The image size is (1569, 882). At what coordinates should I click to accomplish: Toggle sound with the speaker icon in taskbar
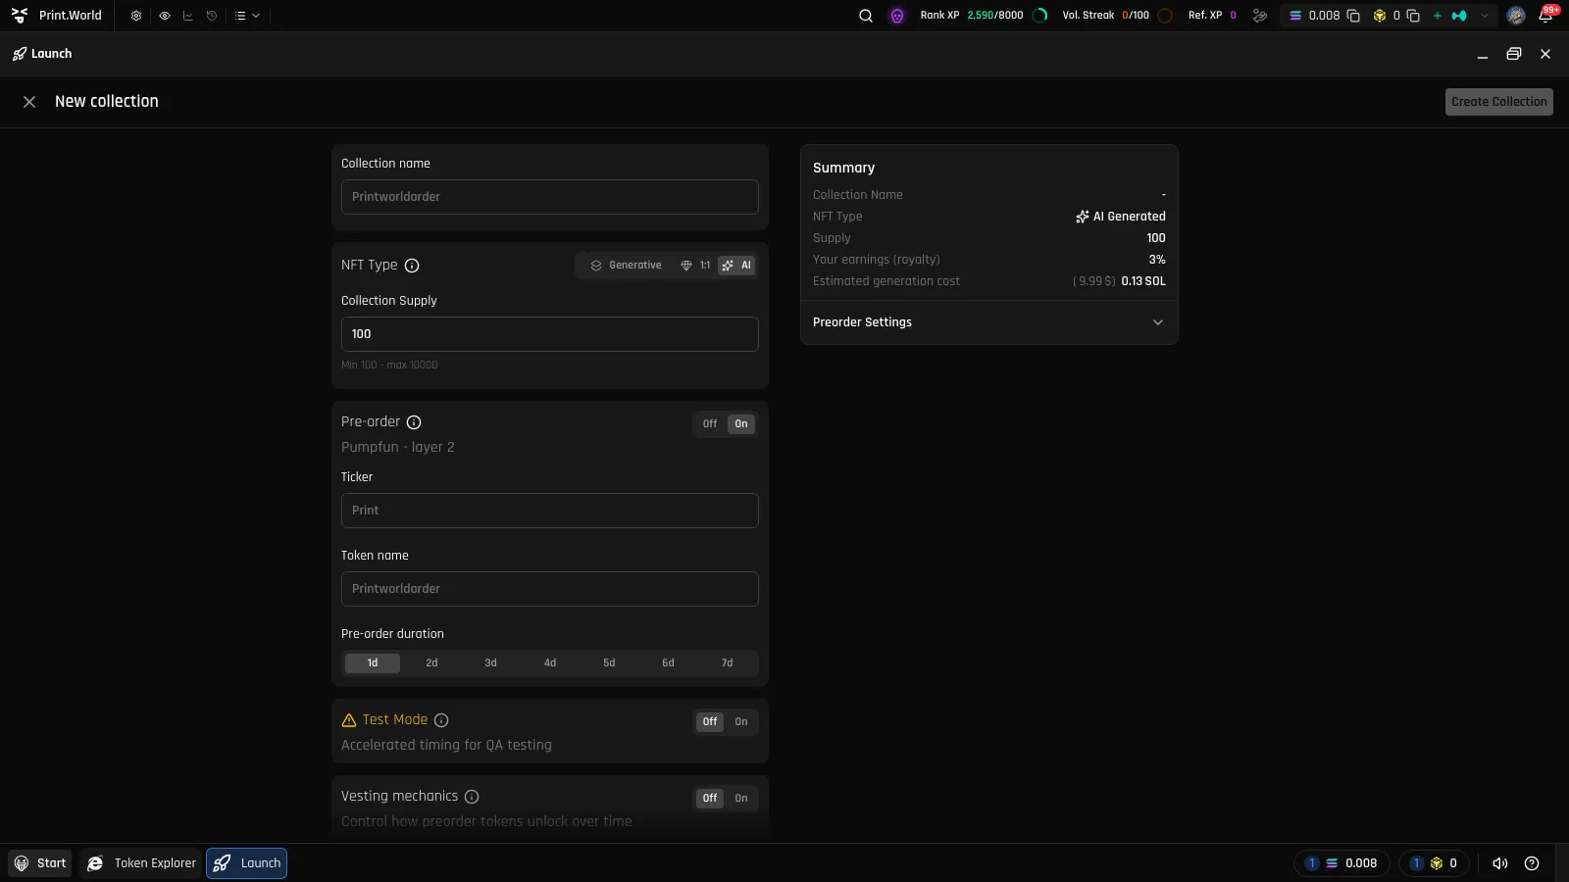point(1500,863)
